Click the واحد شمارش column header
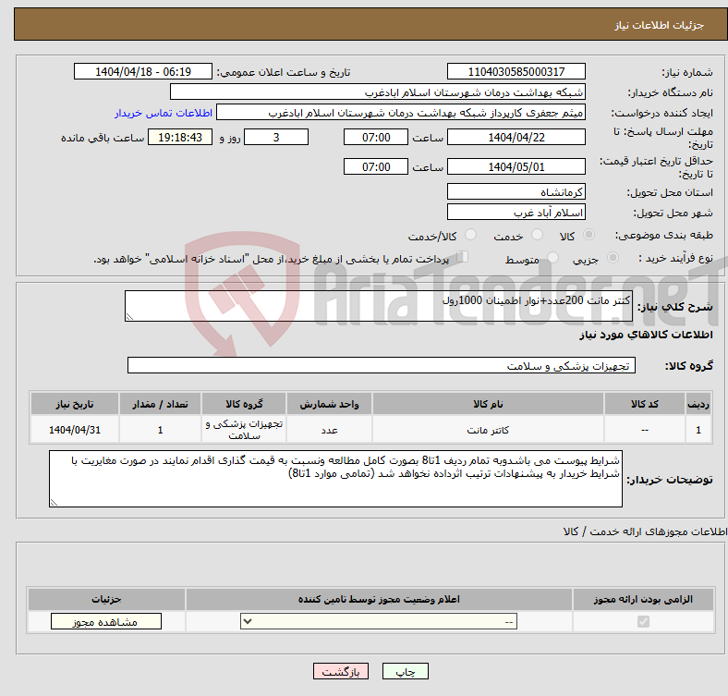This screenshot has height=696, width=728. coord(329,404)
